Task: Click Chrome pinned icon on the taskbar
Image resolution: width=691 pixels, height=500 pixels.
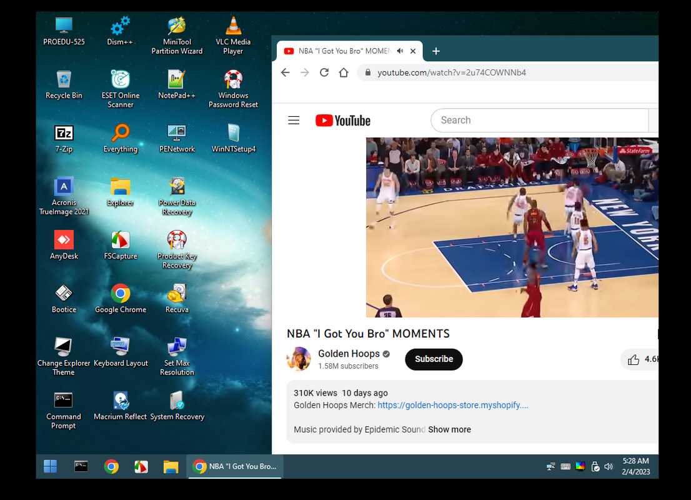Action: pos(111,466)
